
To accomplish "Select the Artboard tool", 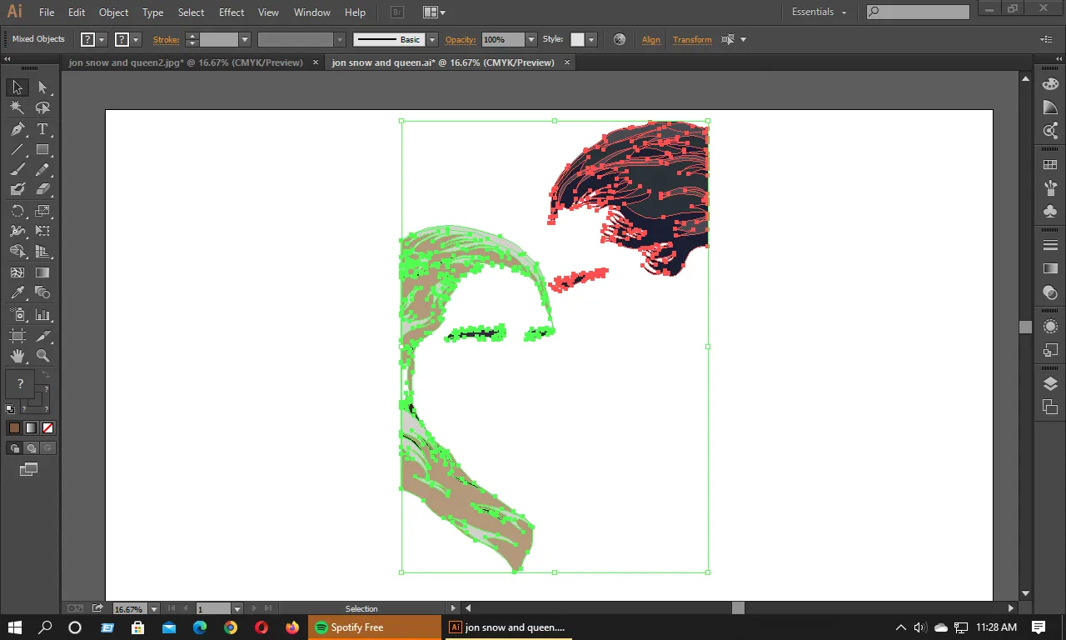I will click(x=17, y=336).
